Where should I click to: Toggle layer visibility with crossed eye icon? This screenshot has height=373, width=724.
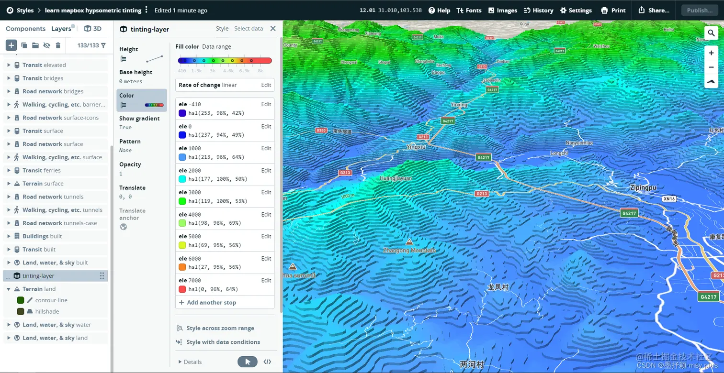[x=46, y=45]
